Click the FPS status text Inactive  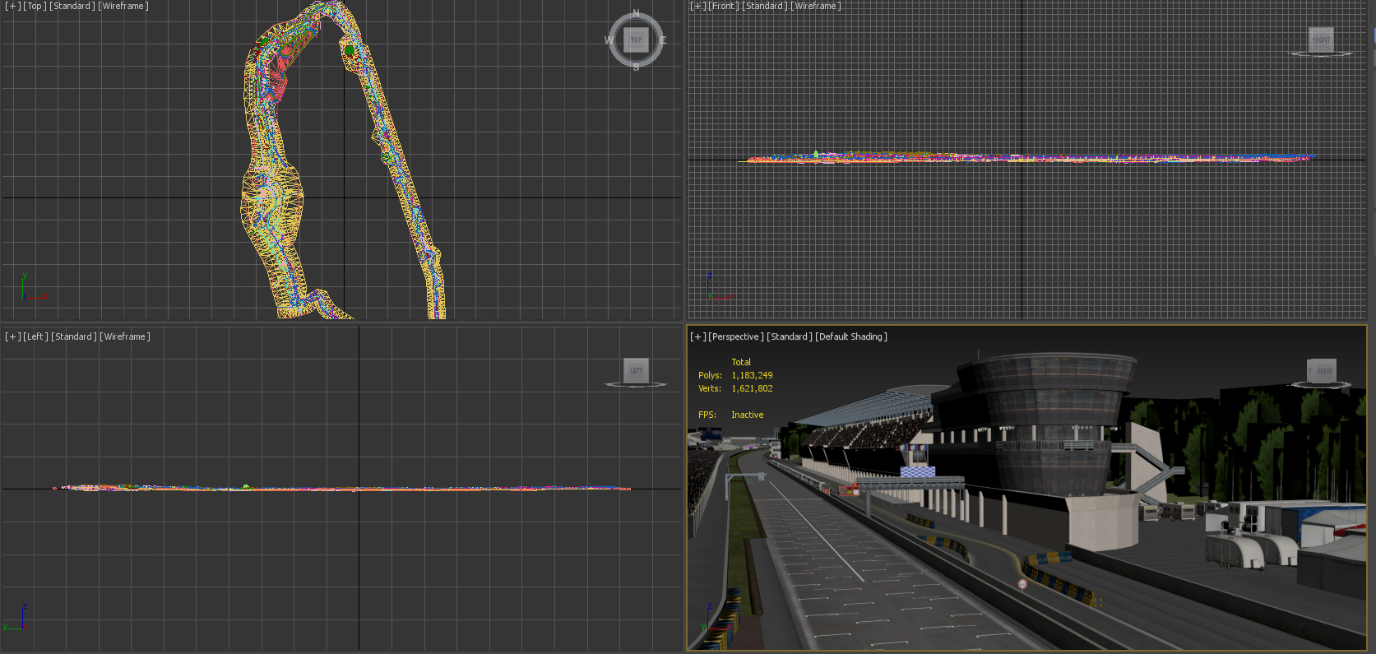[x=748, y=415]
